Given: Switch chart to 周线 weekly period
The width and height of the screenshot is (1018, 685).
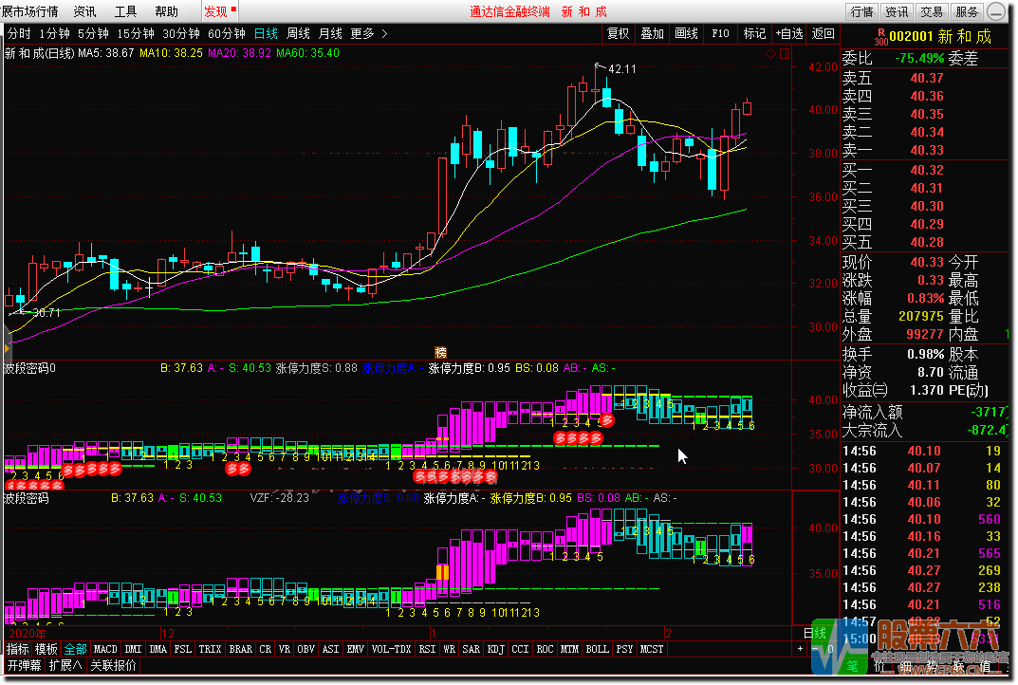Looking at the screenshot, I should pos(298,33).
